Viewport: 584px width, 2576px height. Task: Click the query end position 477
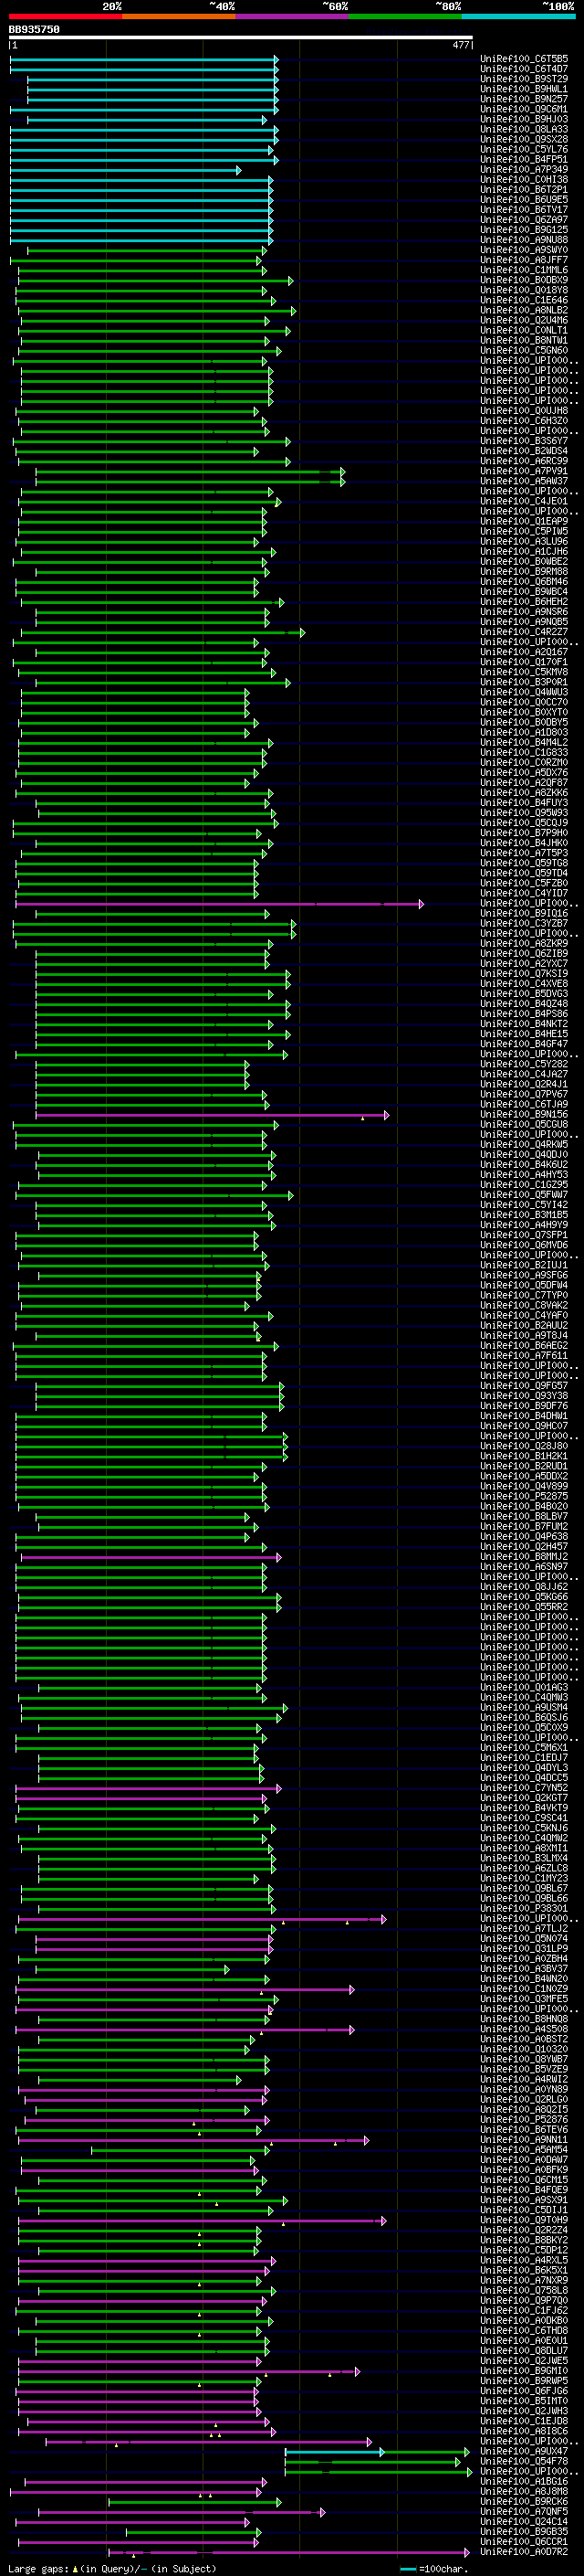pyautogui.click(x=460, y=45)
